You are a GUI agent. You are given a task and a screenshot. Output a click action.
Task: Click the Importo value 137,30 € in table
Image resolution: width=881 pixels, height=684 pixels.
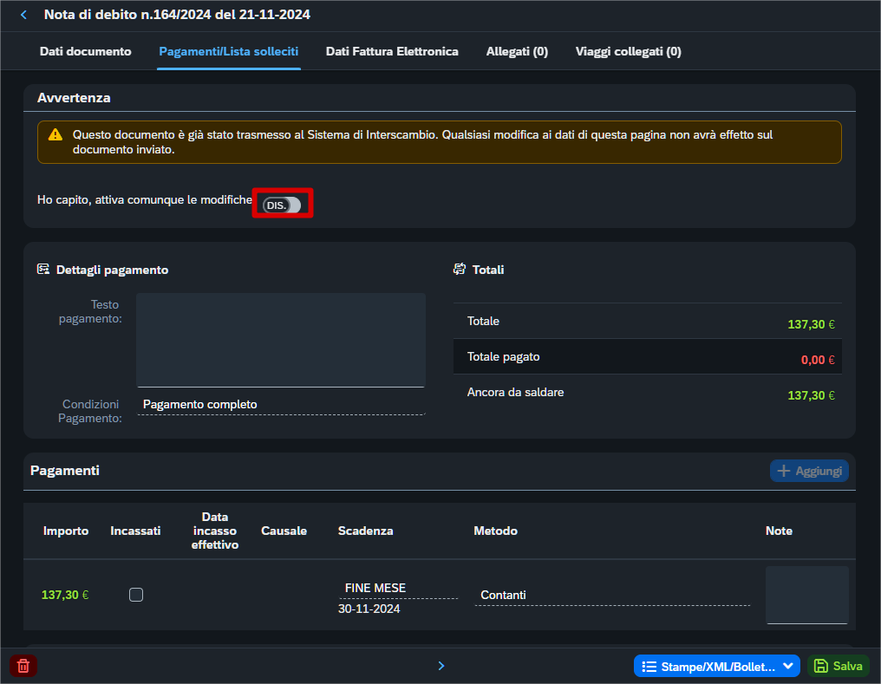(65, 595)
